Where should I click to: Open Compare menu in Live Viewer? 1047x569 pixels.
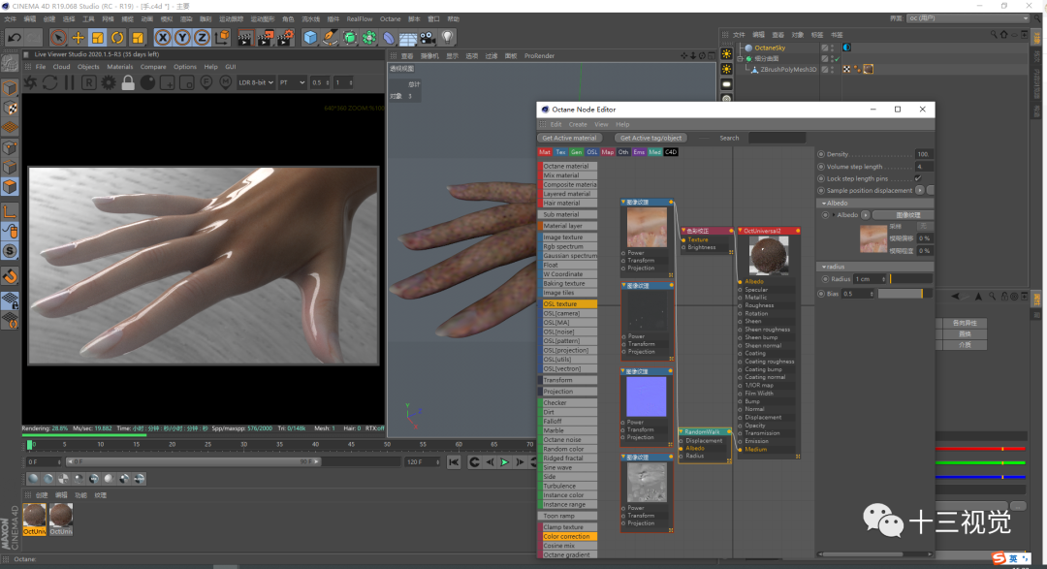tap(153, 67)
